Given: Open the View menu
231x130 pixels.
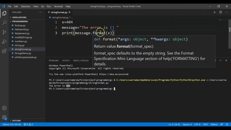Looking at the screenshot, I should pyautogui.click(x=36, y=6).
